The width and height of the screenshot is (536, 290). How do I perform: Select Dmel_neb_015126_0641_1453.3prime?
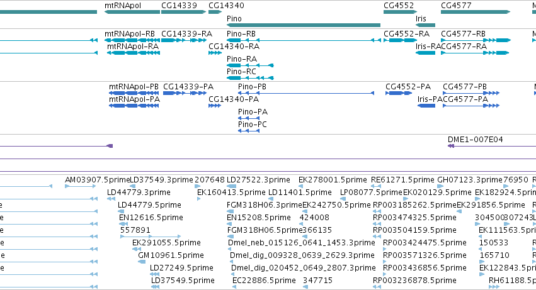point(302,243)
